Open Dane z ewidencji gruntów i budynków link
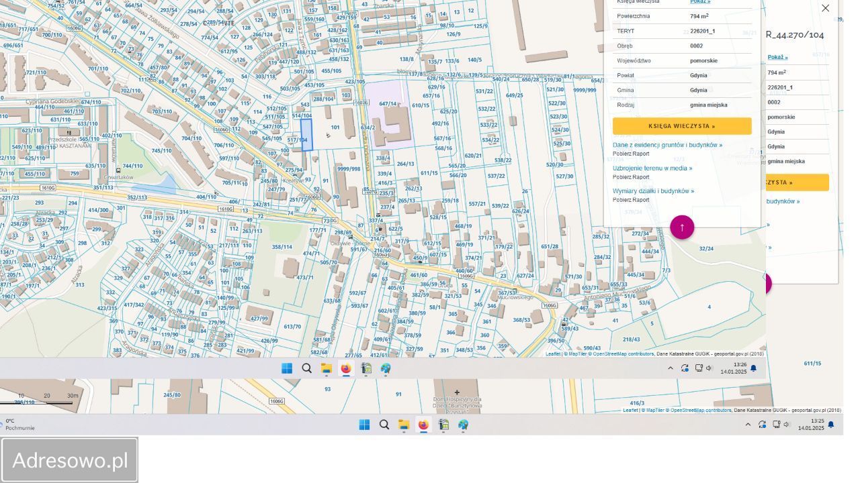 point(667,145)
